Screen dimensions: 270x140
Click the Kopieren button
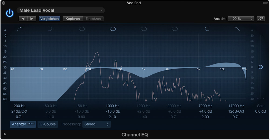73,19
